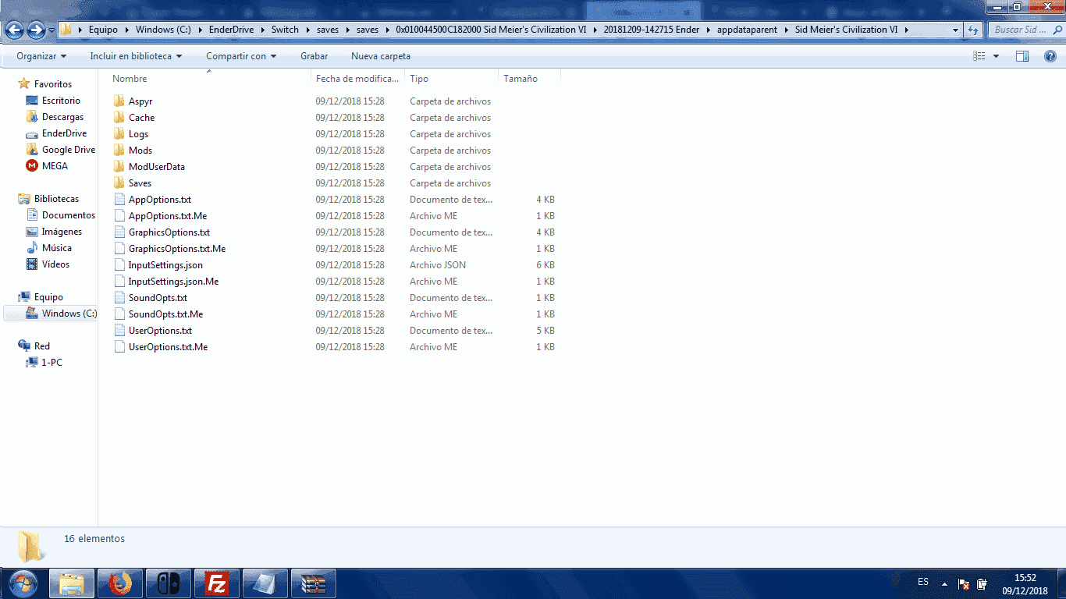1066x599 pixels.
Task: Select the Saves folder icon
Action: click(119, 183)
